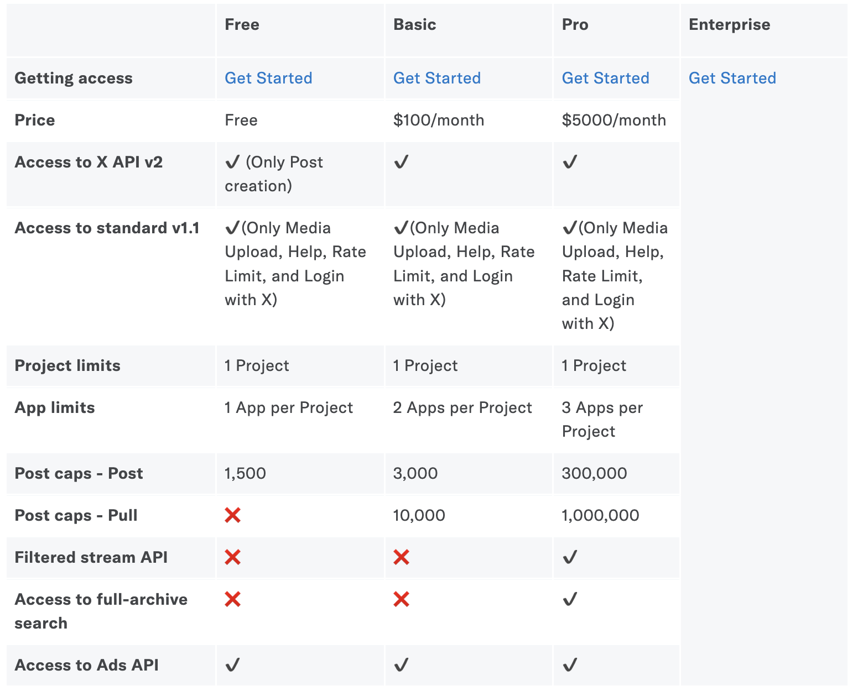Select the Pro column header
Screen dimensions: 863x691
tap(616, 30)
